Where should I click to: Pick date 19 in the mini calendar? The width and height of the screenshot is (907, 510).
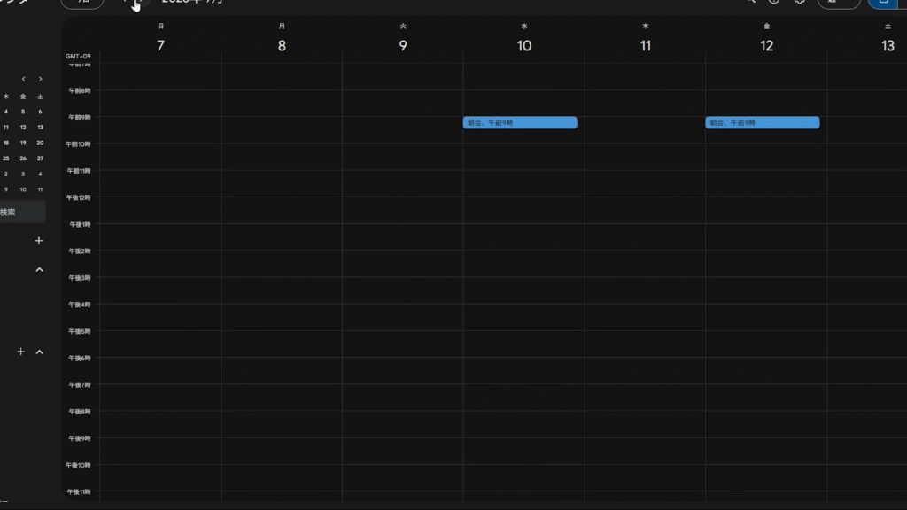tap(23, 143)
